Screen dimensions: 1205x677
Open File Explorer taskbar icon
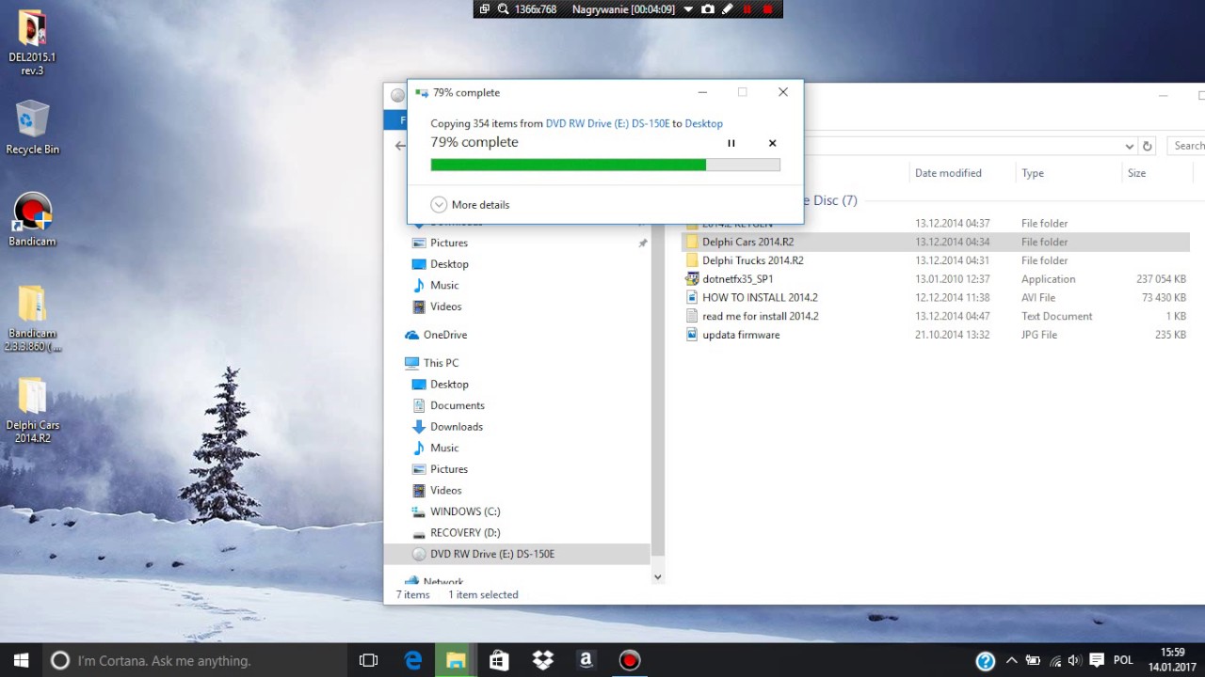(457, 661)
